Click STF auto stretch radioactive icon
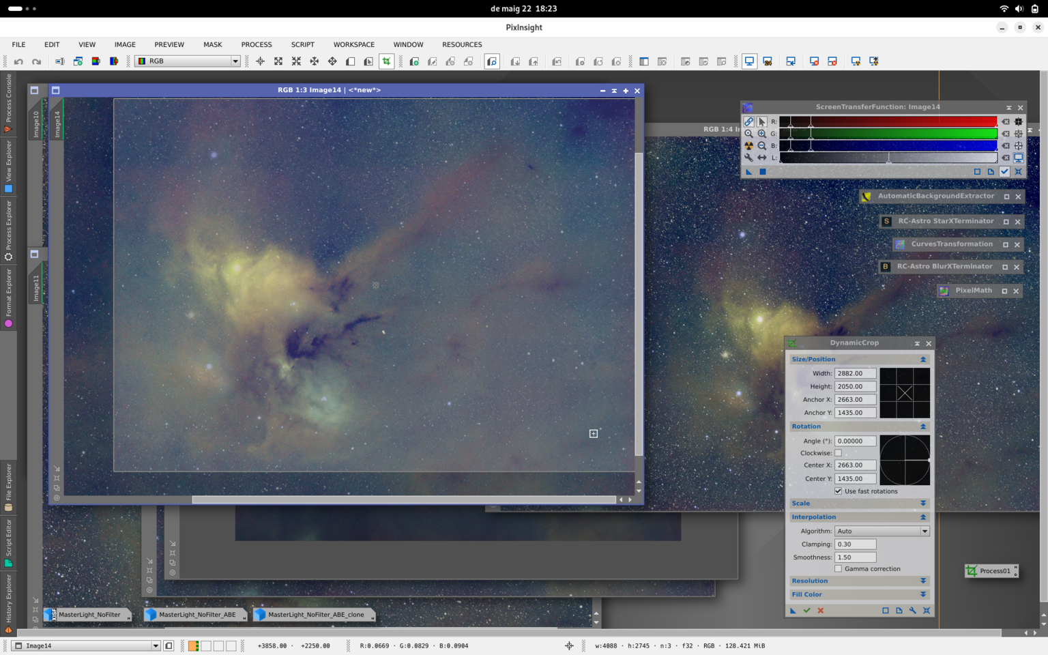The width and height of the screenshot is (1048, 655). coord(748,145)
